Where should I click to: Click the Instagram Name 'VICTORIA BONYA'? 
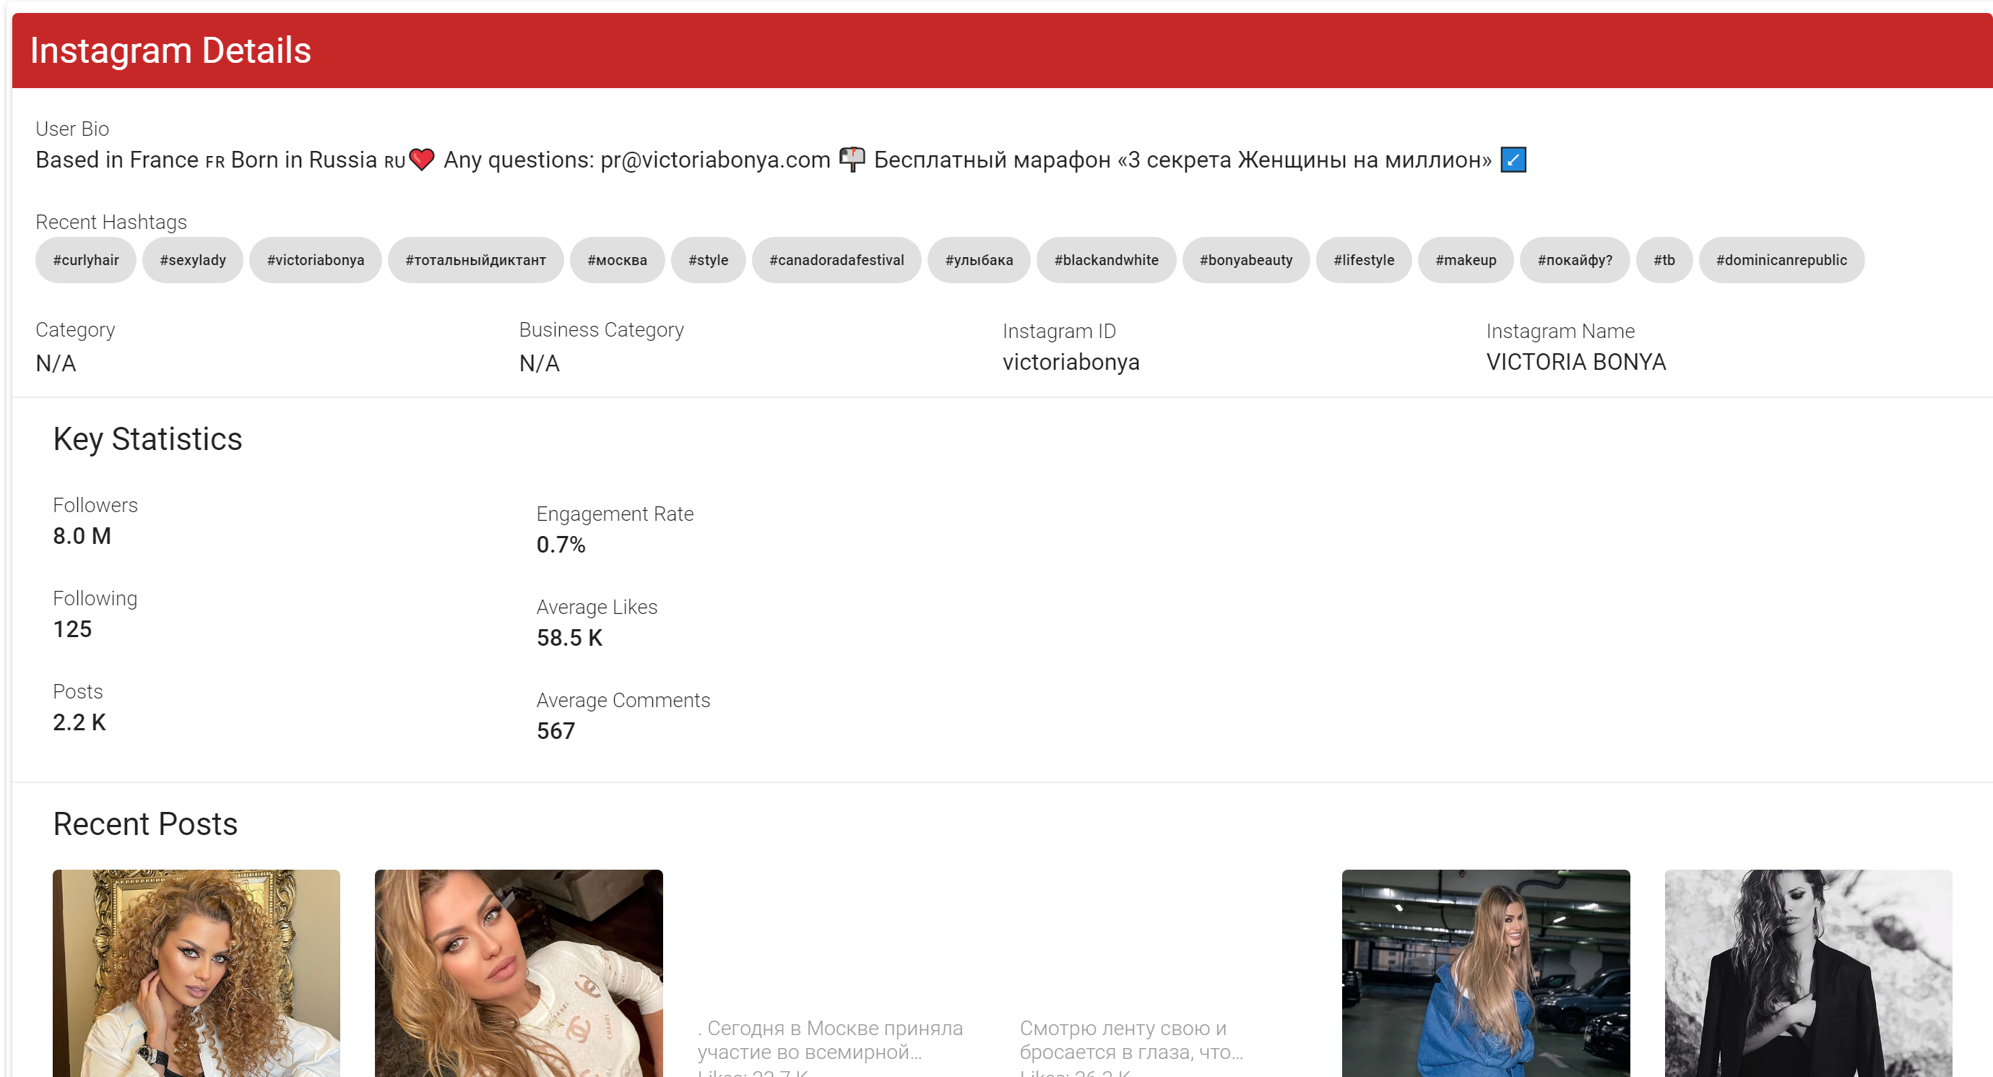point(1576,362)
